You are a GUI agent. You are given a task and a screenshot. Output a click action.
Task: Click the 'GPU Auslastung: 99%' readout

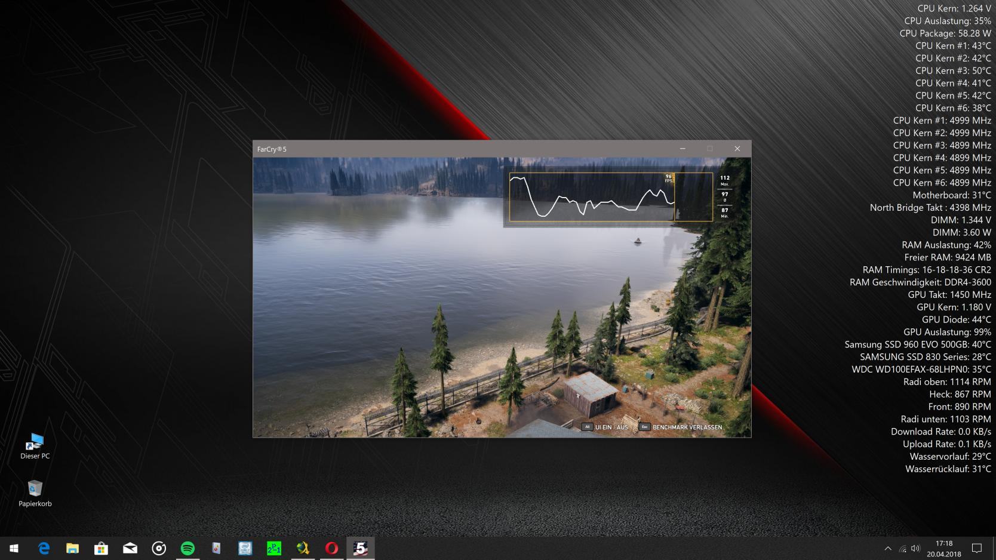pos(947,333)
